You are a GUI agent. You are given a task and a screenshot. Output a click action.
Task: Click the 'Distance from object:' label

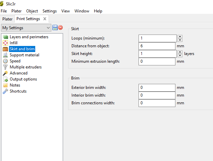(90, 46)
